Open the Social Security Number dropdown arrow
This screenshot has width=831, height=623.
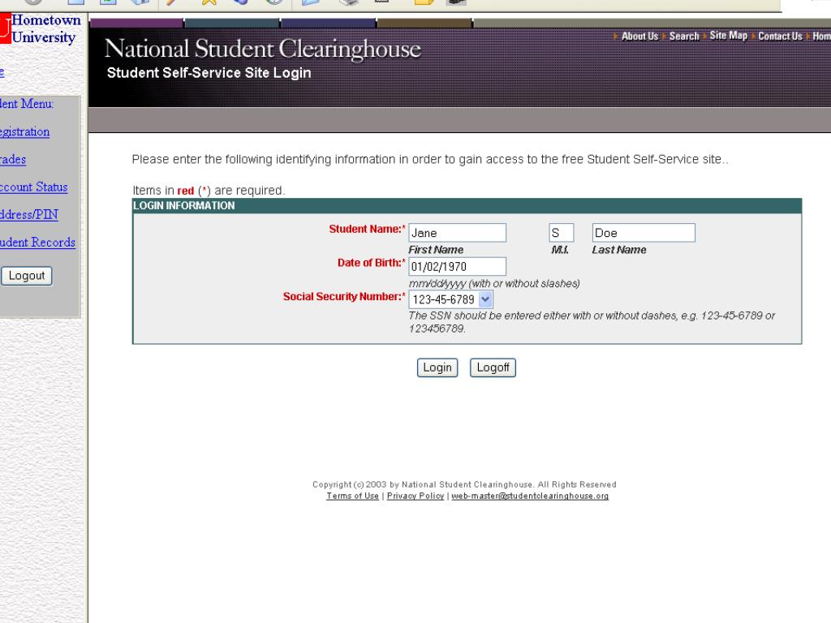click(485, 299)
